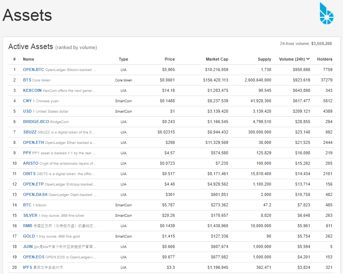343x274 pixels.
Task: Open the PPY asset link
Action: (27, 153)
